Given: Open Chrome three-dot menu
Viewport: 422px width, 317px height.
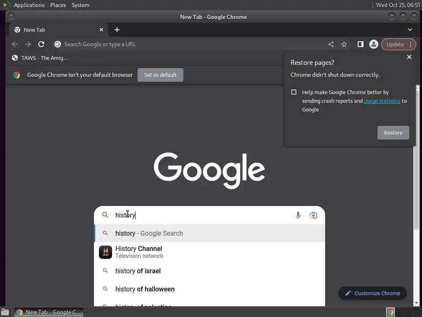Looking at the screenshot, I should click(411, 44).
